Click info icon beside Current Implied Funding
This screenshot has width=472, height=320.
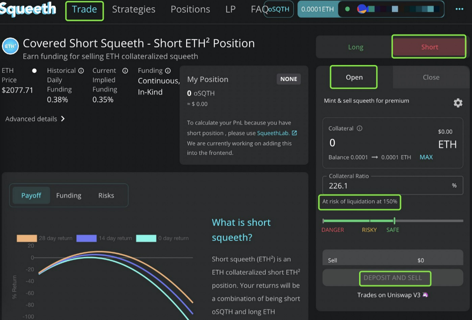coord(125,71)
